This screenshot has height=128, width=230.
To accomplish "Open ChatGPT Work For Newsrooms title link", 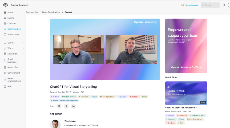I will [x=181, y=108].
